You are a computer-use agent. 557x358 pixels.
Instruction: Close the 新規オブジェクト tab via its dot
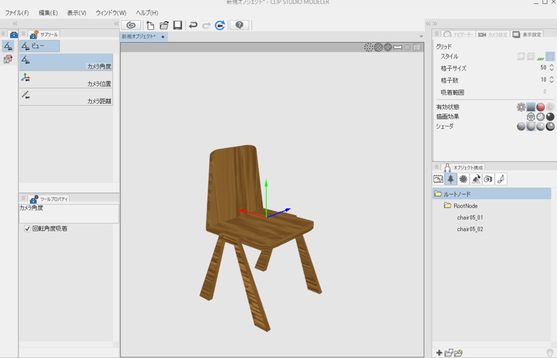pos(163,37)
